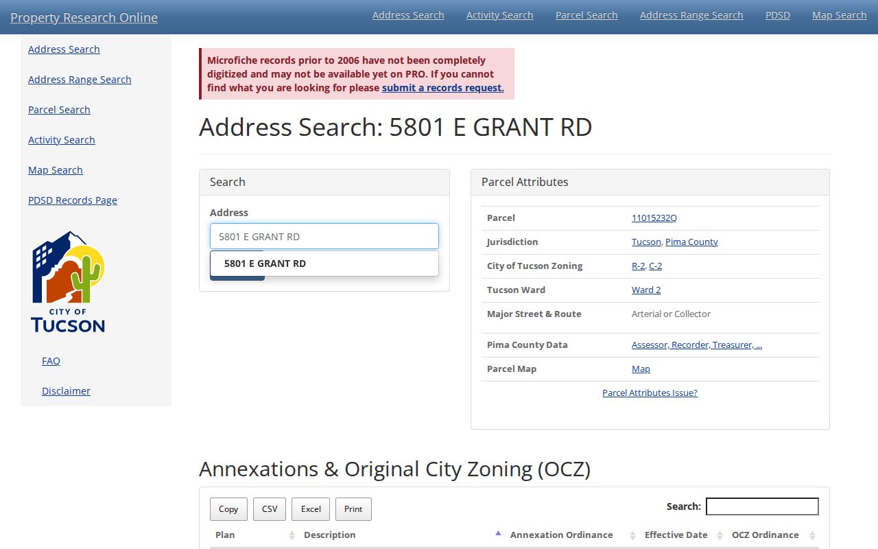Open the Ward 2 link

(x=646, y=290)
